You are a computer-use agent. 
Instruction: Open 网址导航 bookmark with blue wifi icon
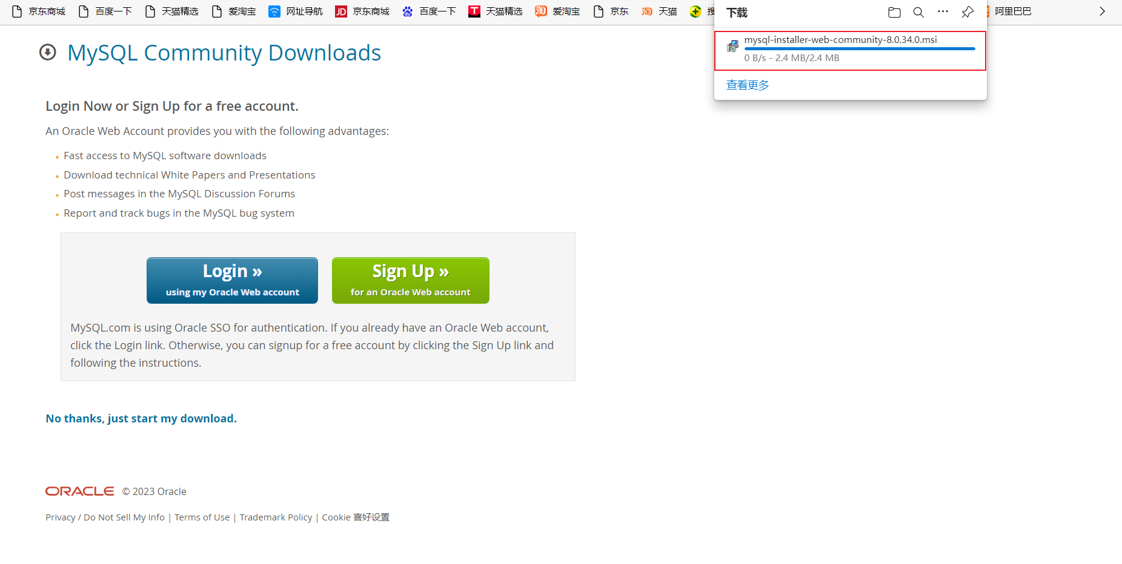click(296, 11)
